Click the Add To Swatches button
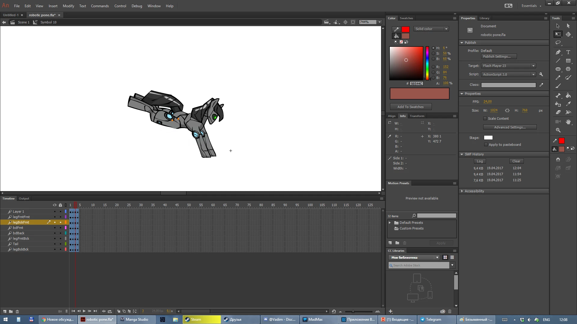577x324 pixels. 411,107
